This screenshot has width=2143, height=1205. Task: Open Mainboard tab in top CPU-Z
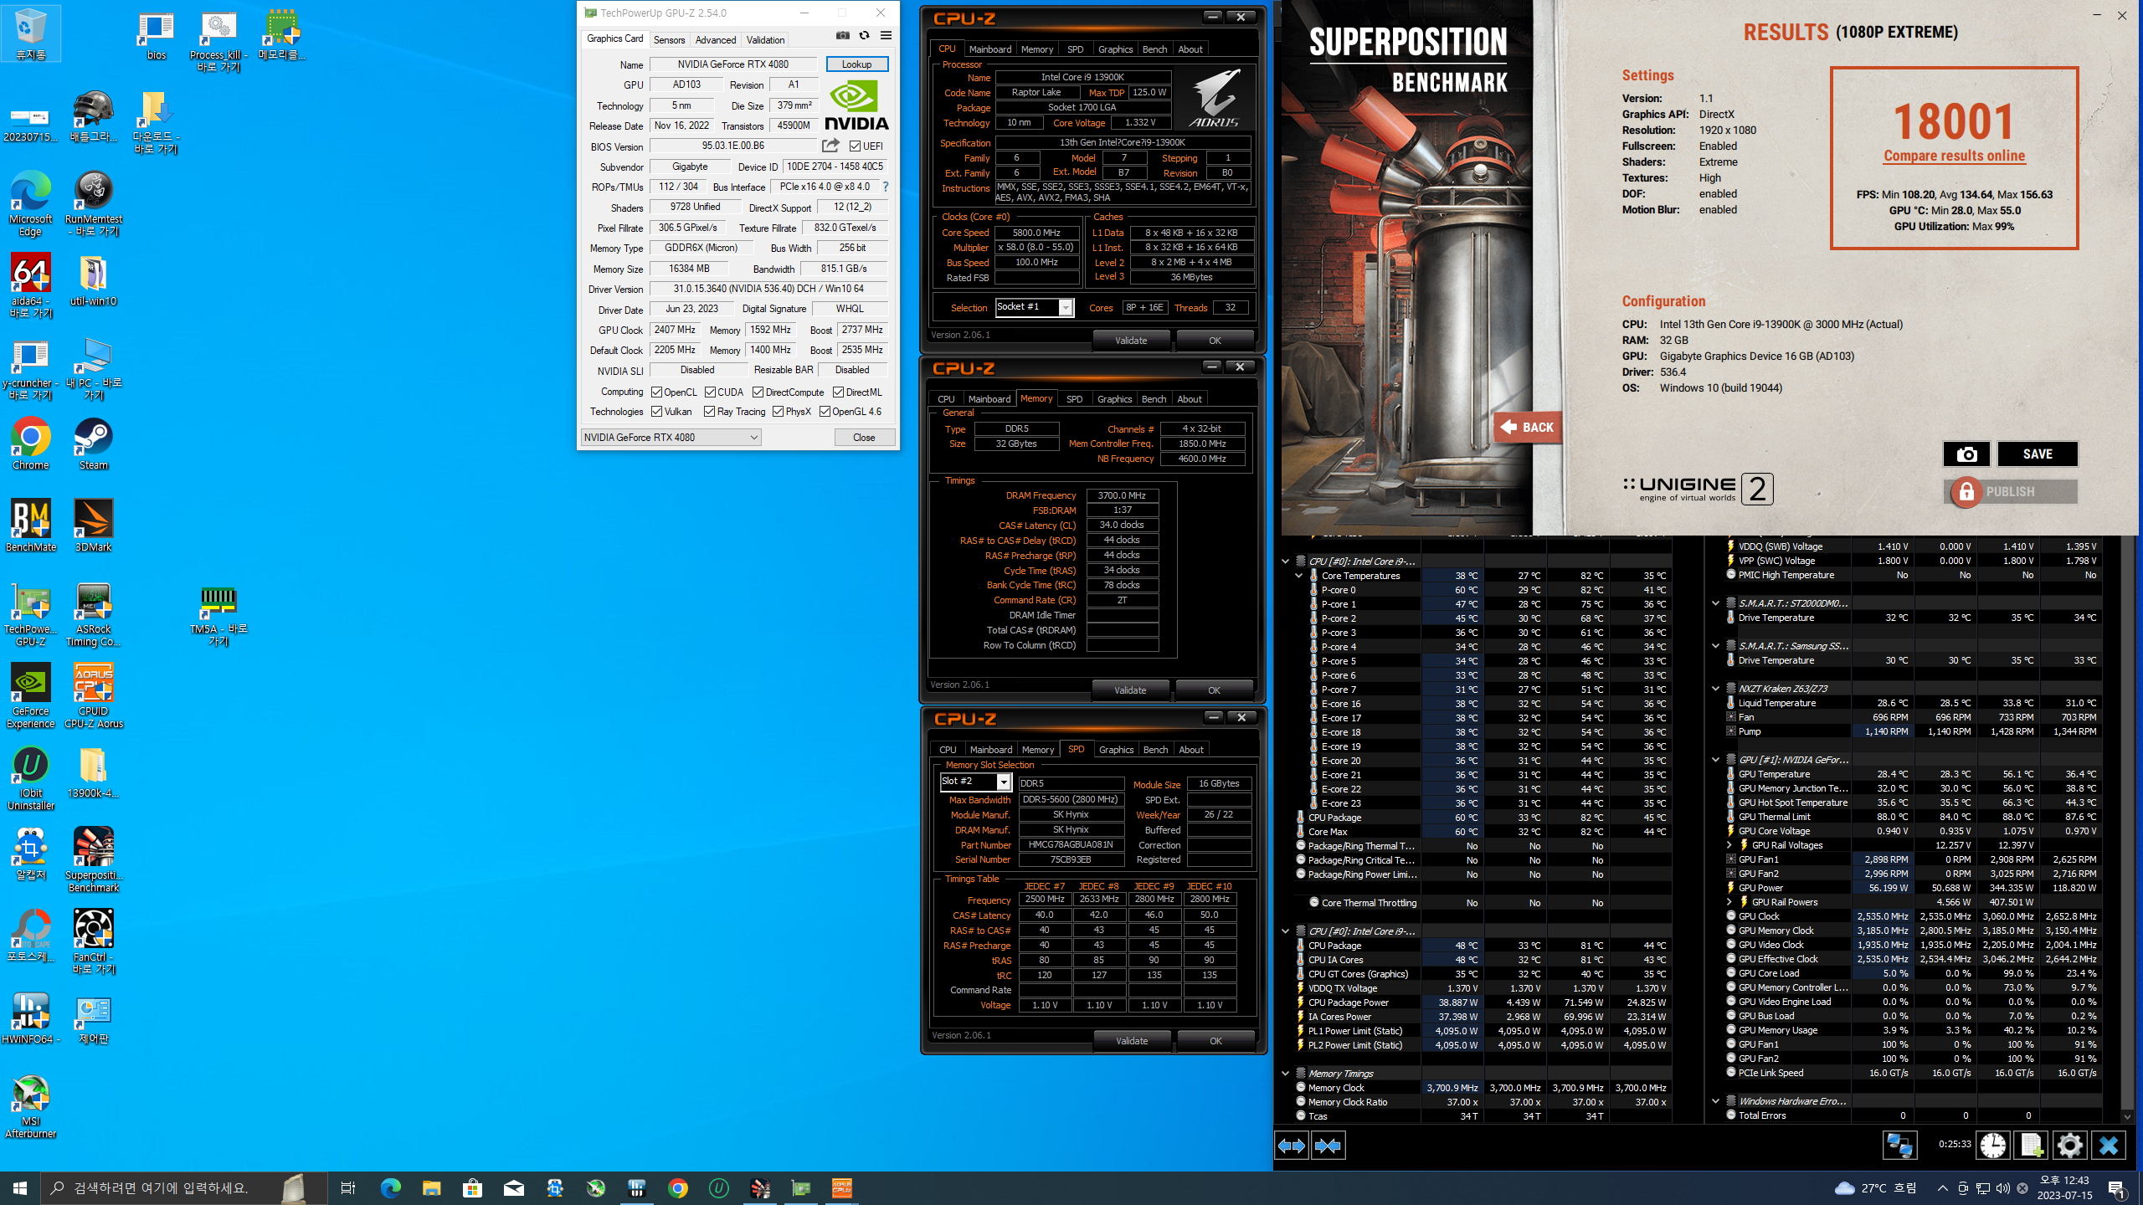click(990, 49)
